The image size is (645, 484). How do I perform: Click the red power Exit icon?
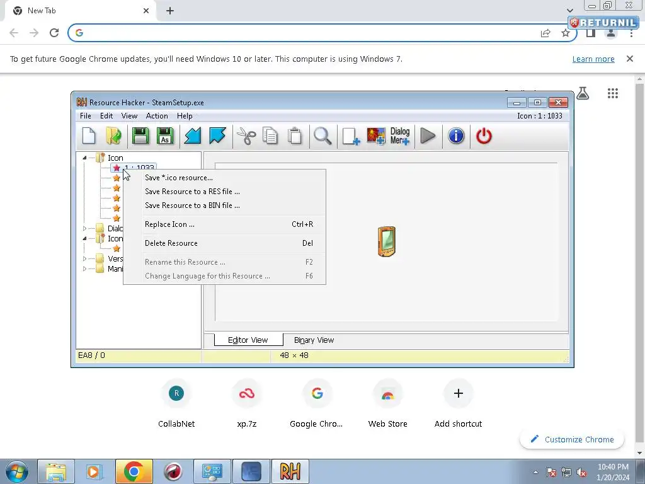tap(484, 136)
